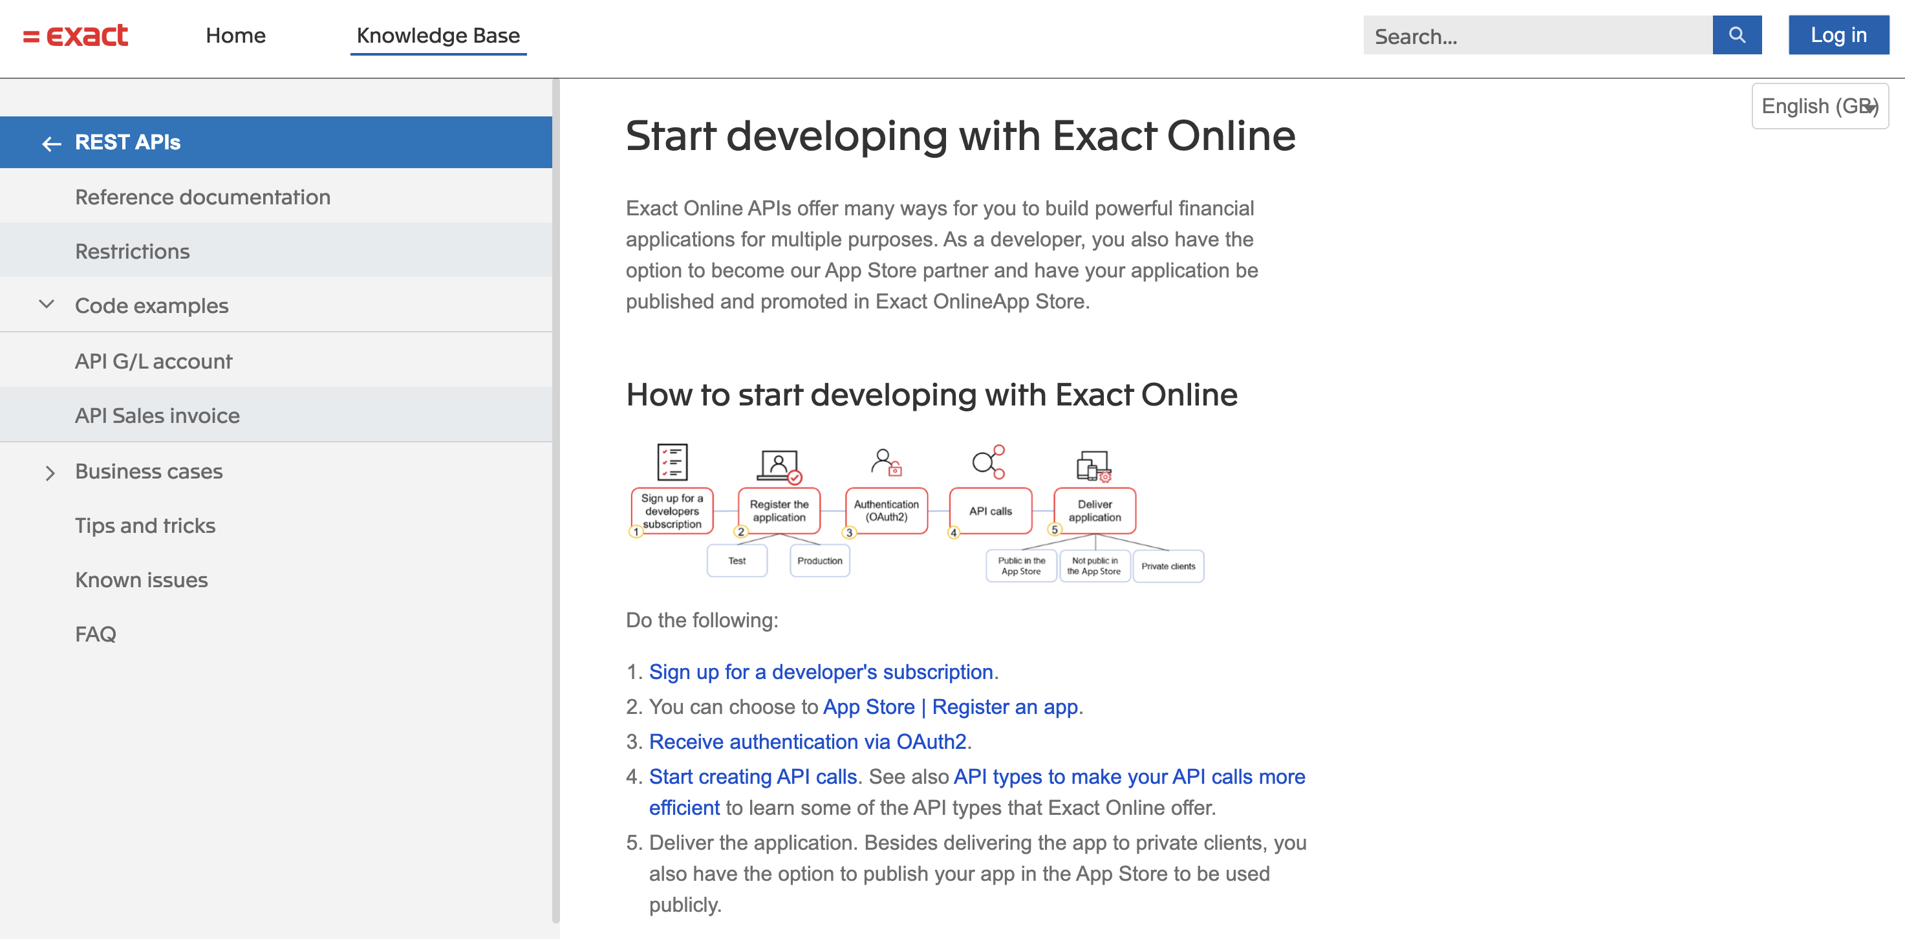Expand the Business cases chevron
Viewport: 1905px width, 939px height.
(x=50, y=473)
